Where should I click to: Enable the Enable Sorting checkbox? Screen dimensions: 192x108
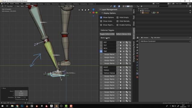pos(117,25)
